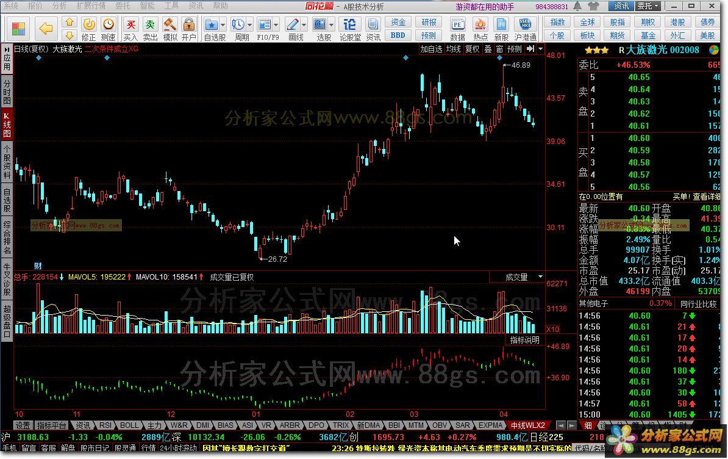Open the F10/F9 dropdown arrow
The width and height of the screenshot is (728, 459).
point(276,24)
